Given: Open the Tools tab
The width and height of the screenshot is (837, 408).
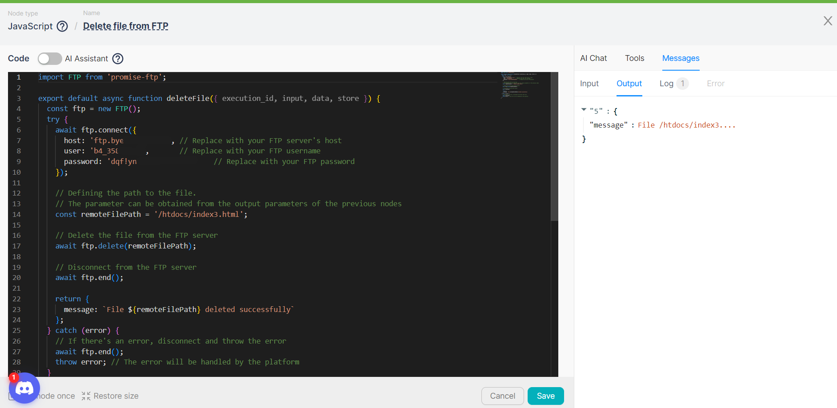Looking at the screenshot, I should point(634,58).
